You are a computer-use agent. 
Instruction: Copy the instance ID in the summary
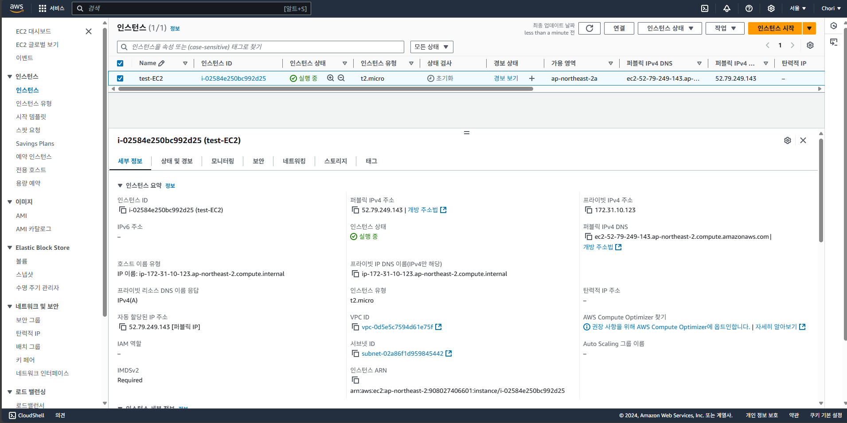pyautogui.click(x=123, y=210)
